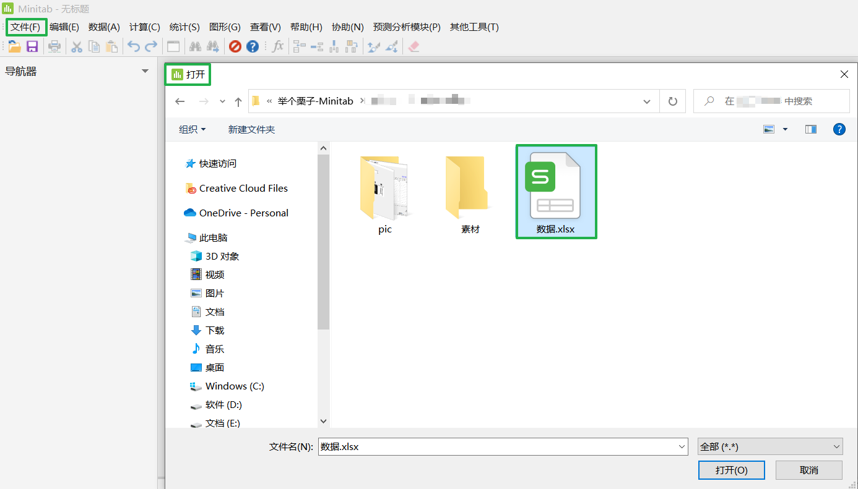Expand the navigator panel dropdown arrow

coord(145,71)
